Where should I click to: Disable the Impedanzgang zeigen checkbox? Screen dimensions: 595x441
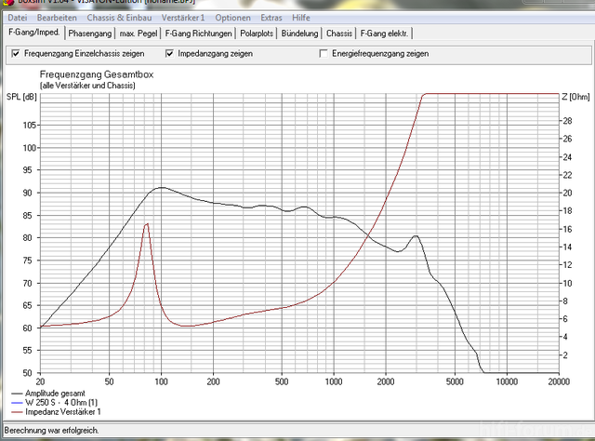169,54
